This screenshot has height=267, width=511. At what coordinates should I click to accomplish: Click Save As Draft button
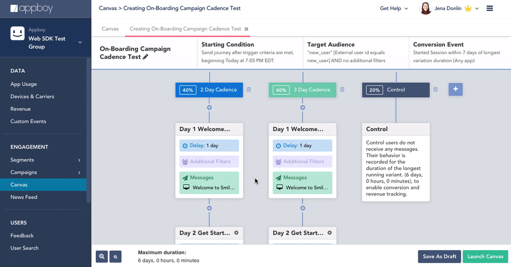click(439, 257)
